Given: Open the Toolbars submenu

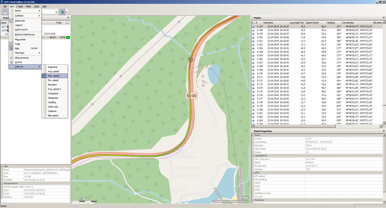Looking at the screenshot, I should coord(25,15).
